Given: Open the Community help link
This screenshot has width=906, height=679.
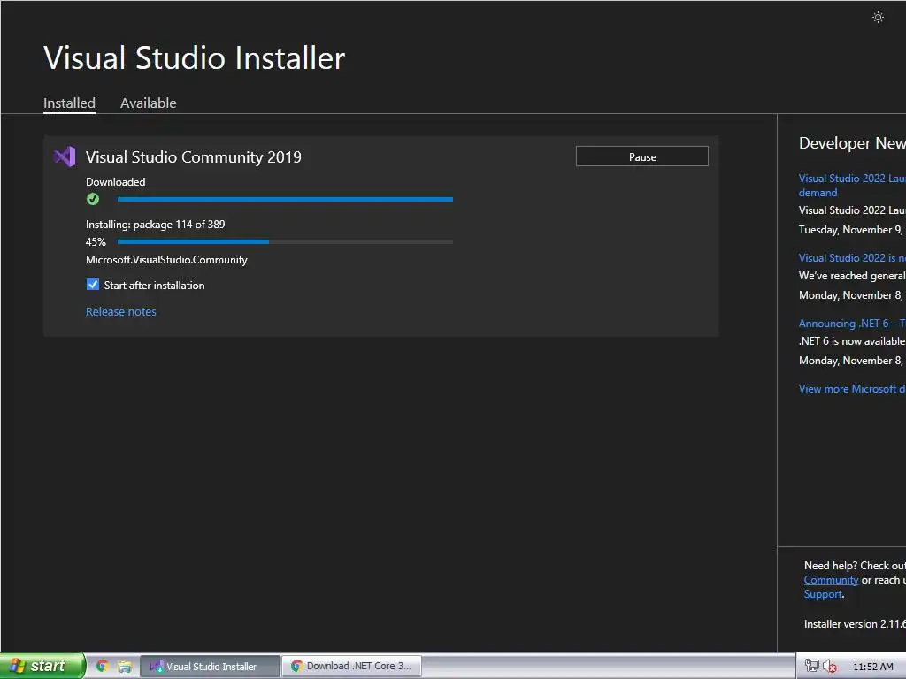Looking at the screenshot, I should coord(831,580).
